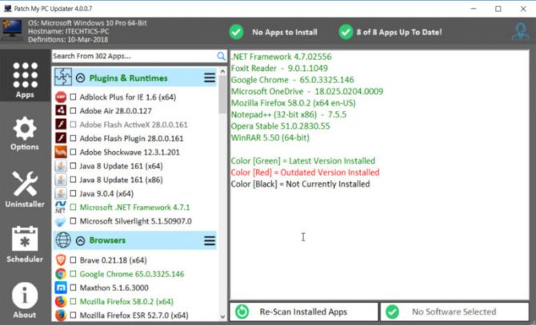Image resolution: width=536 pixels, height=325 pixels.
Task: Click the Maxthon browser icon
Action: click(61, 287)
